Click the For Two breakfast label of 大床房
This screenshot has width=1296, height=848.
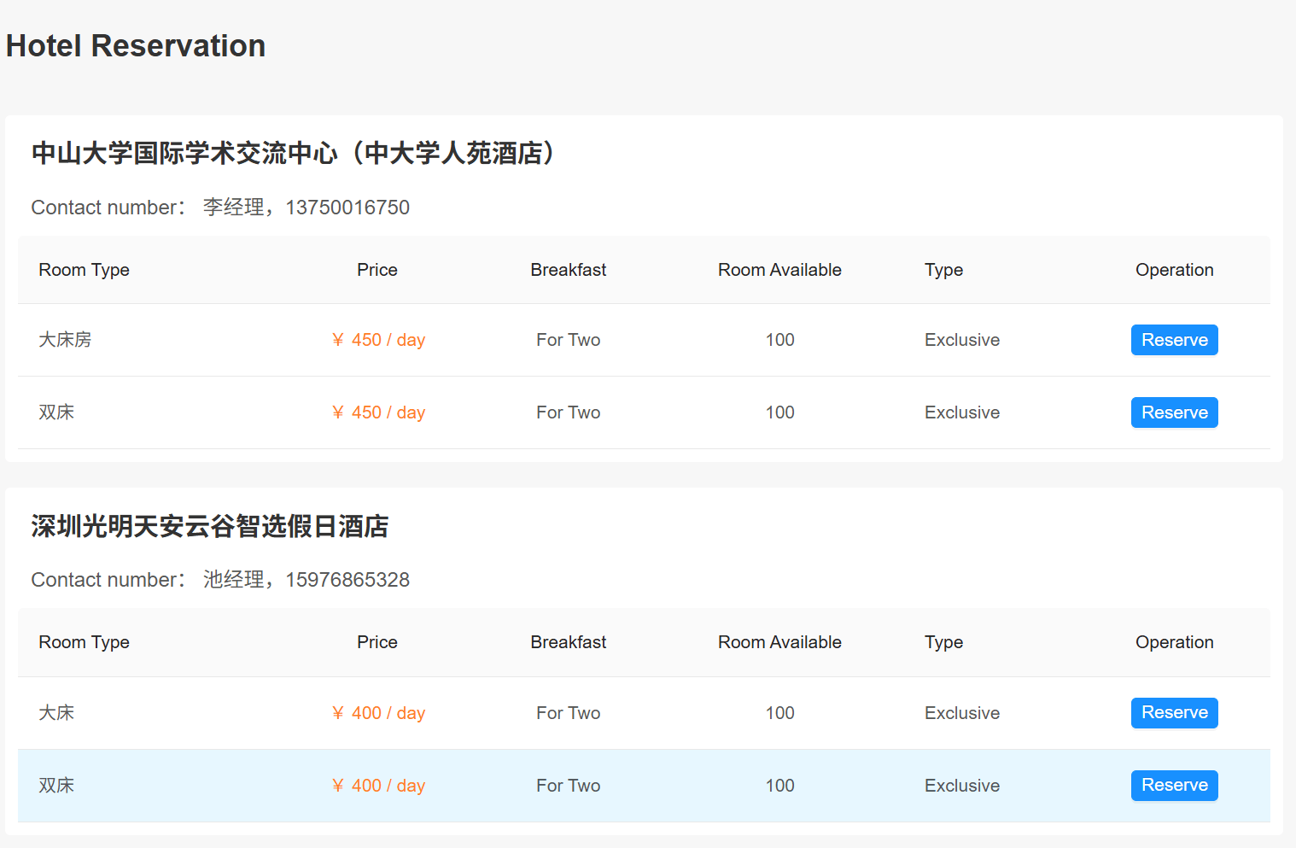568,340
